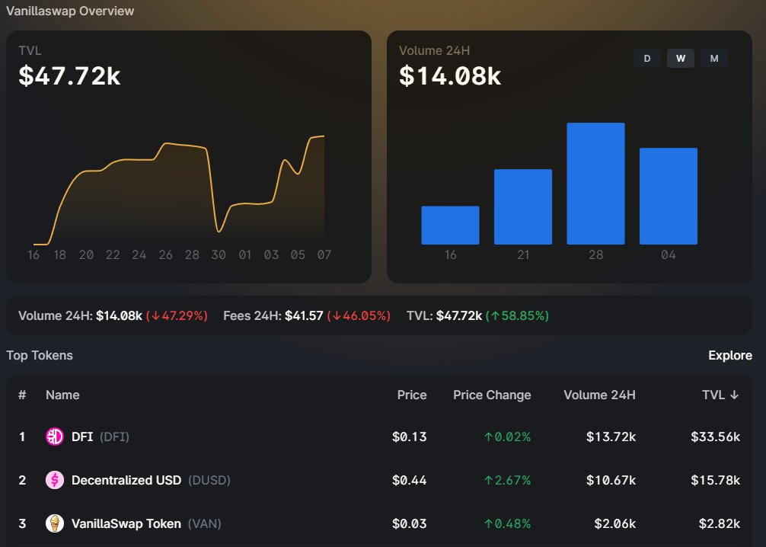Click DUSD price change 2.67%

pos(508,480)
